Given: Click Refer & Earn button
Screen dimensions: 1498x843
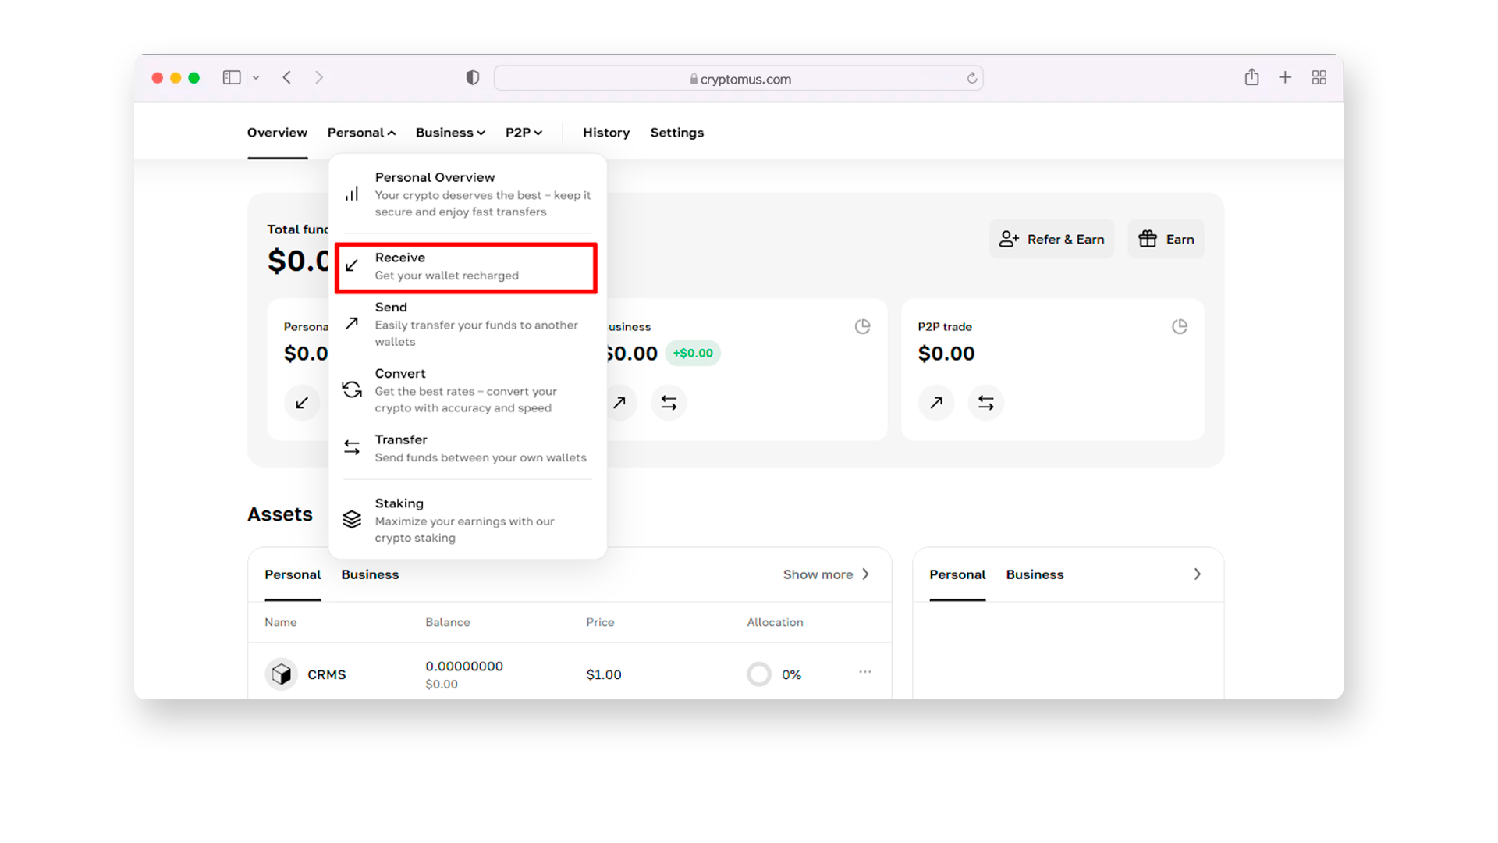Looking at the screenshot, I should pos(1052,239).
